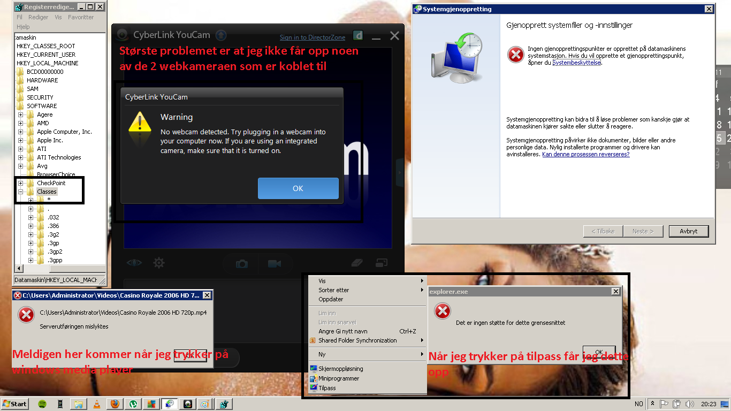Expand the AMD registry key
731x411 pixels.
click(21, 123)
